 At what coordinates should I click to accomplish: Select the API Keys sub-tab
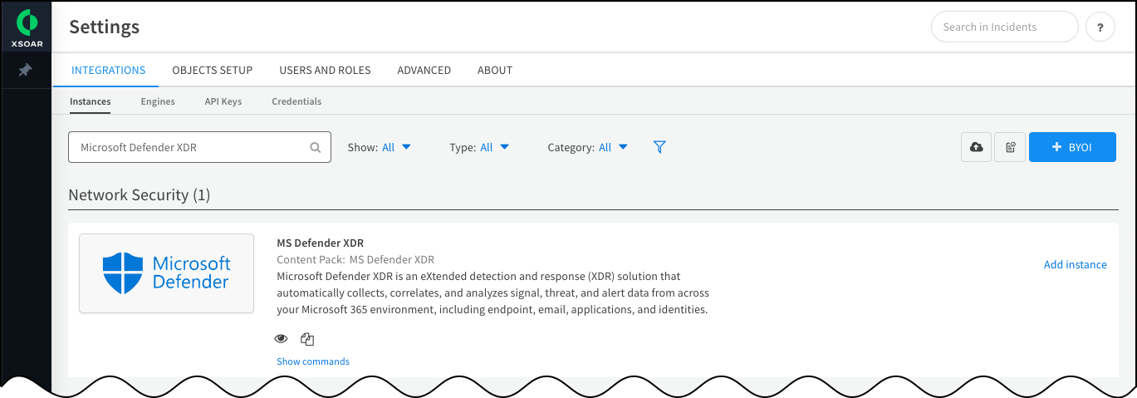[223, 101]
